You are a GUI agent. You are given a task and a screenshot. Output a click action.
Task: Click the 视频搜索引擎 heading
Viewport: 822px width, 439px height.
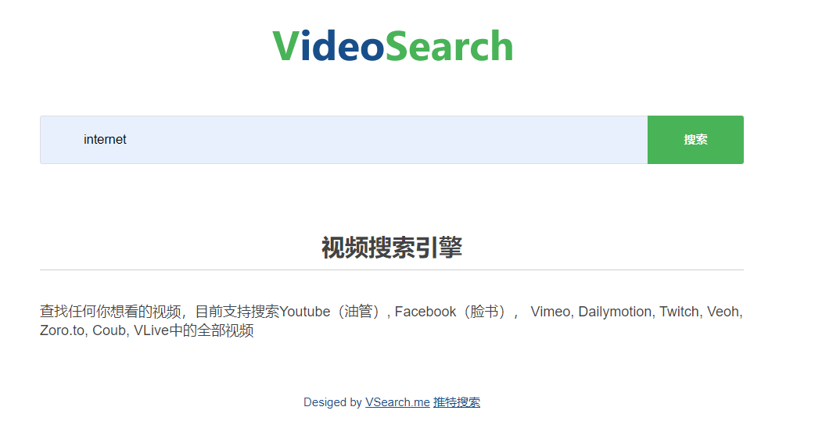coord(392,248)
